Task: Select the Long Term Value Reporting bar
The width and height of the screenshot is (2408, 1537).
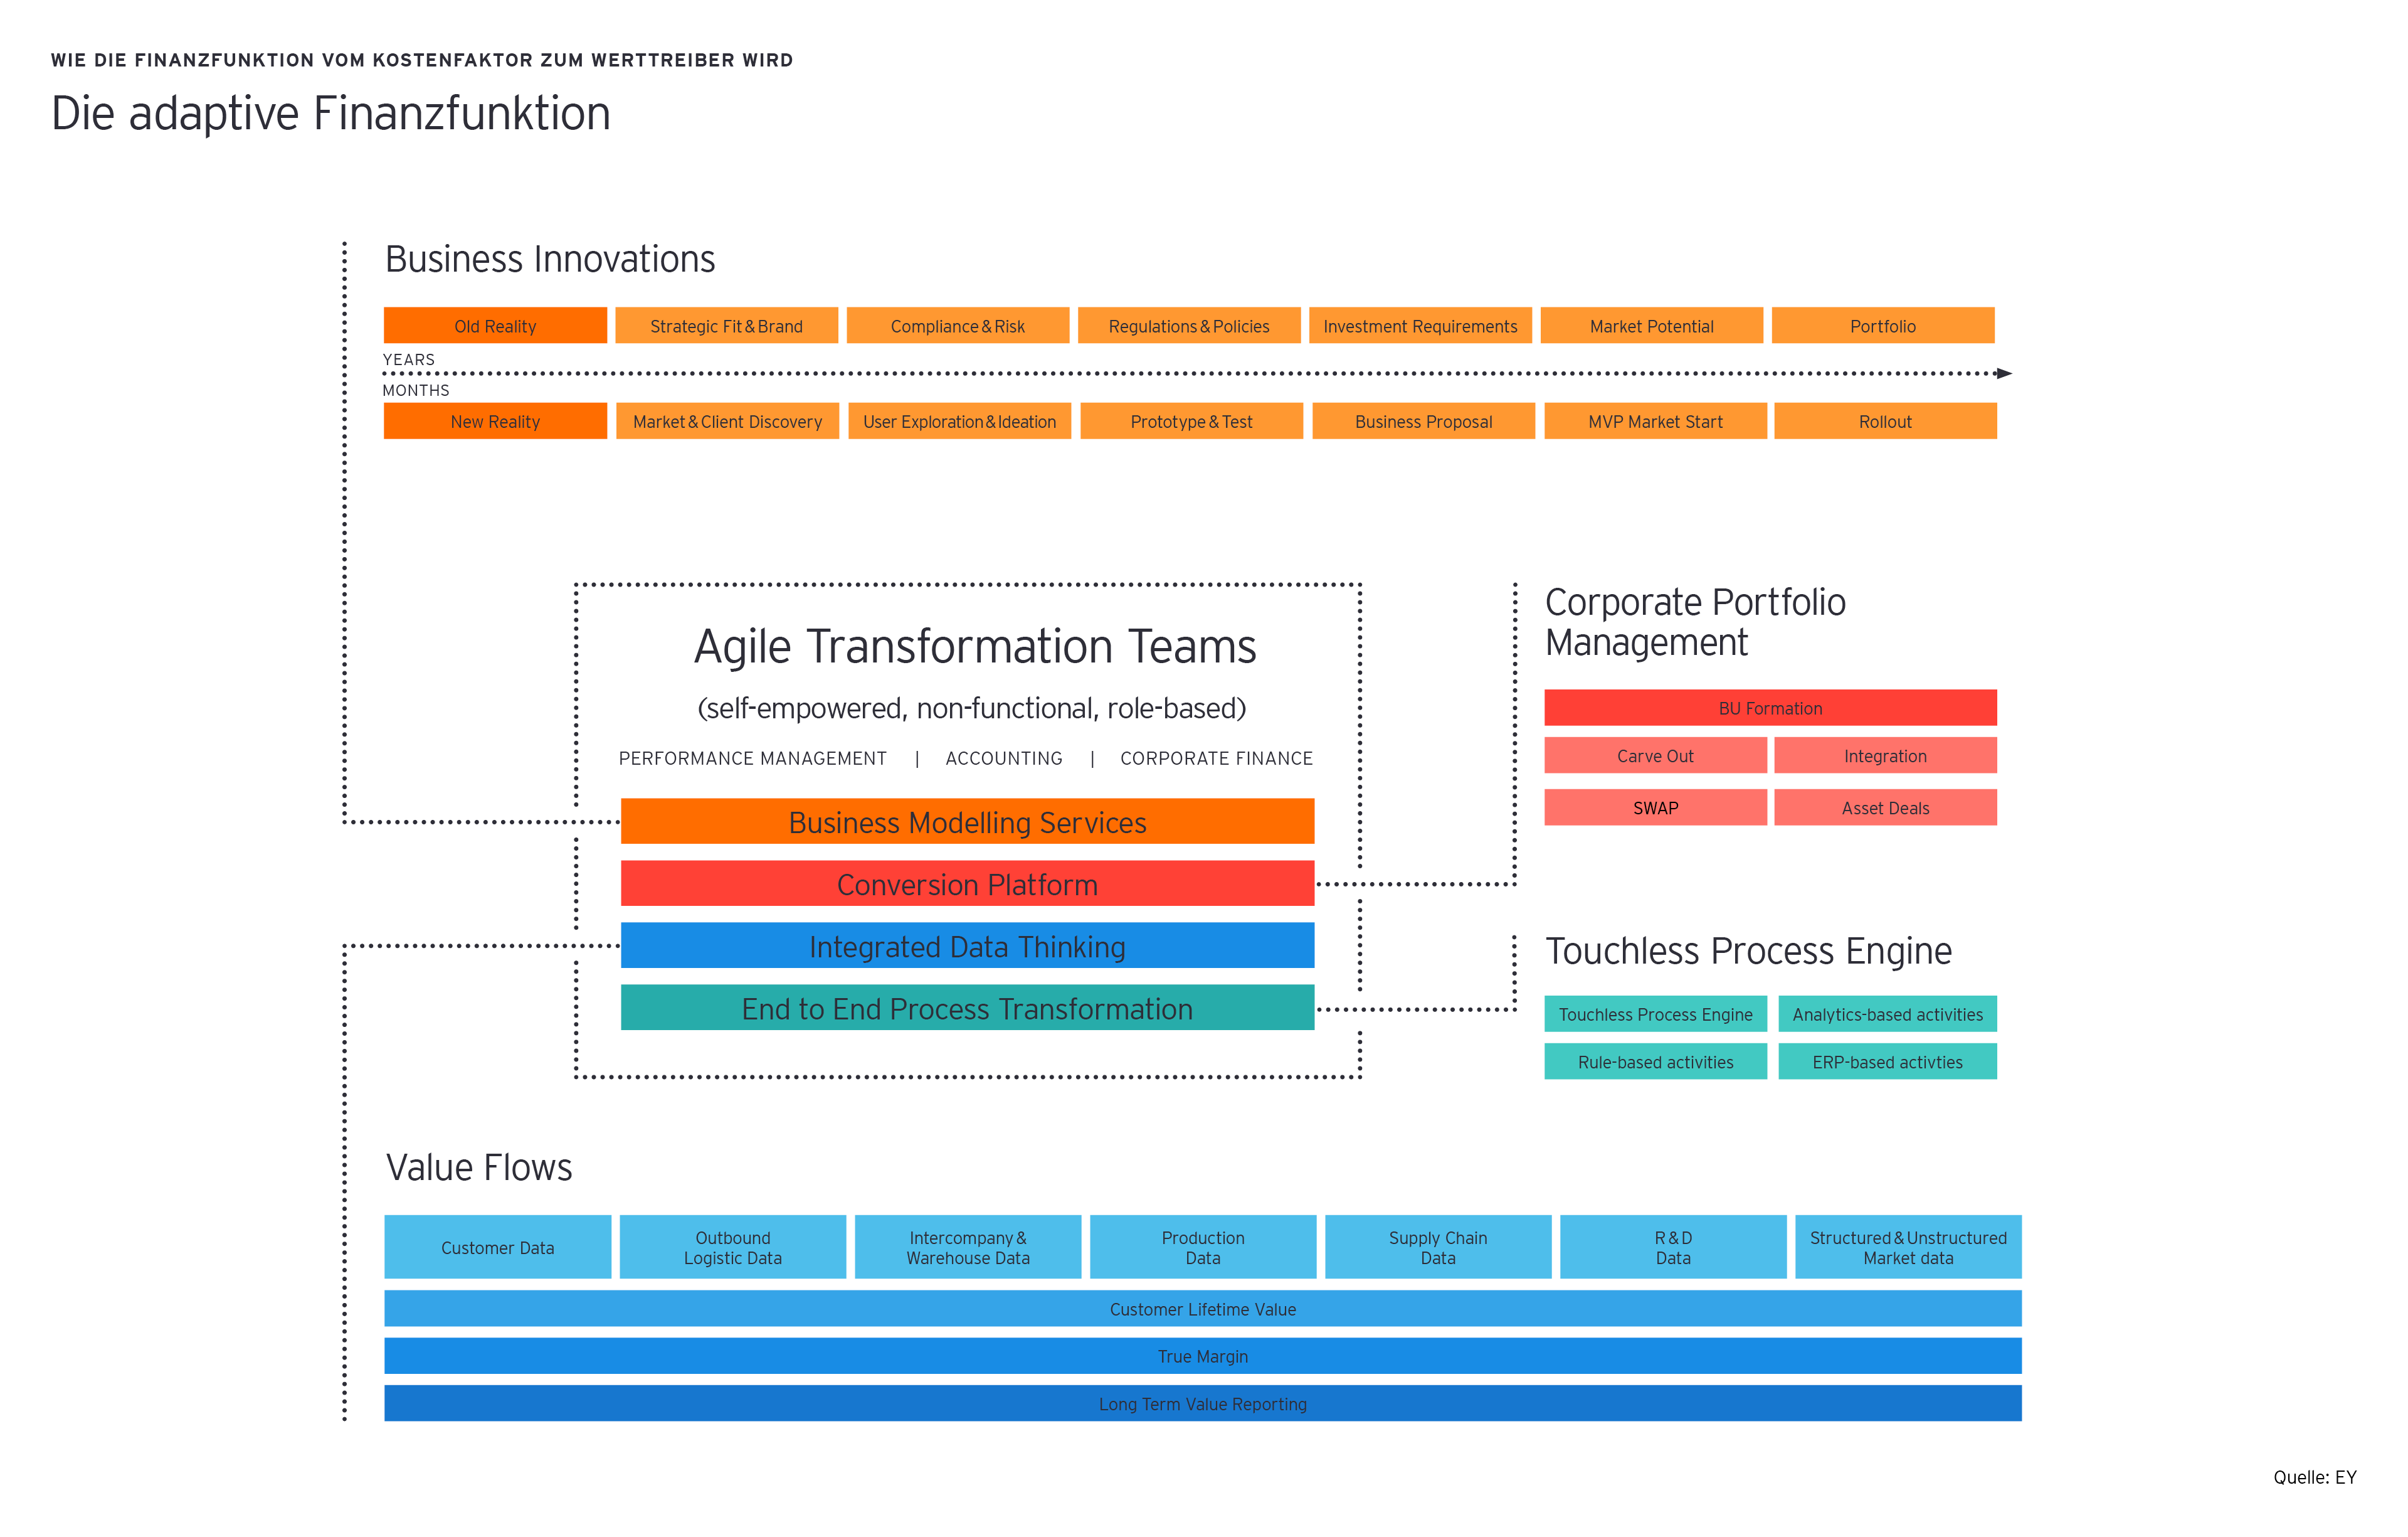Action: coord(1202,1403)
